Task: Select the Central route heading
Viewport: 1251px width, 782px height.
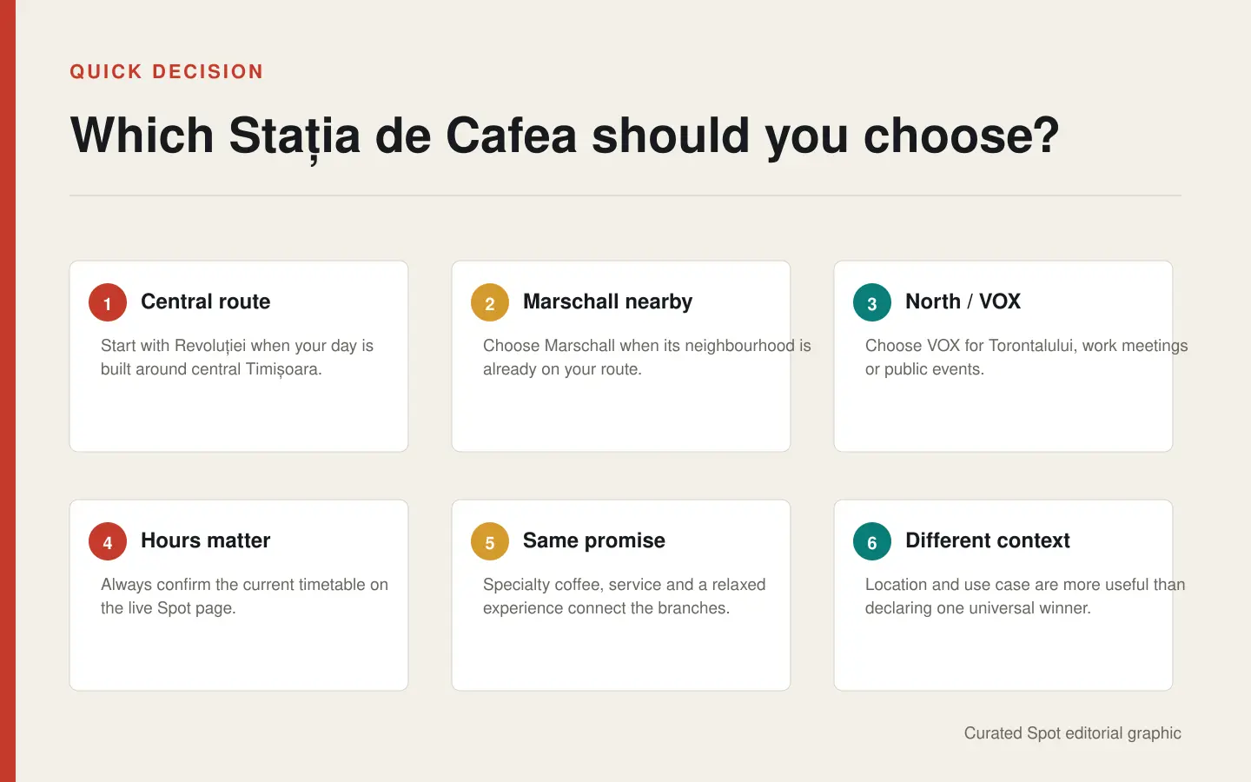Action: pos(206,302)
